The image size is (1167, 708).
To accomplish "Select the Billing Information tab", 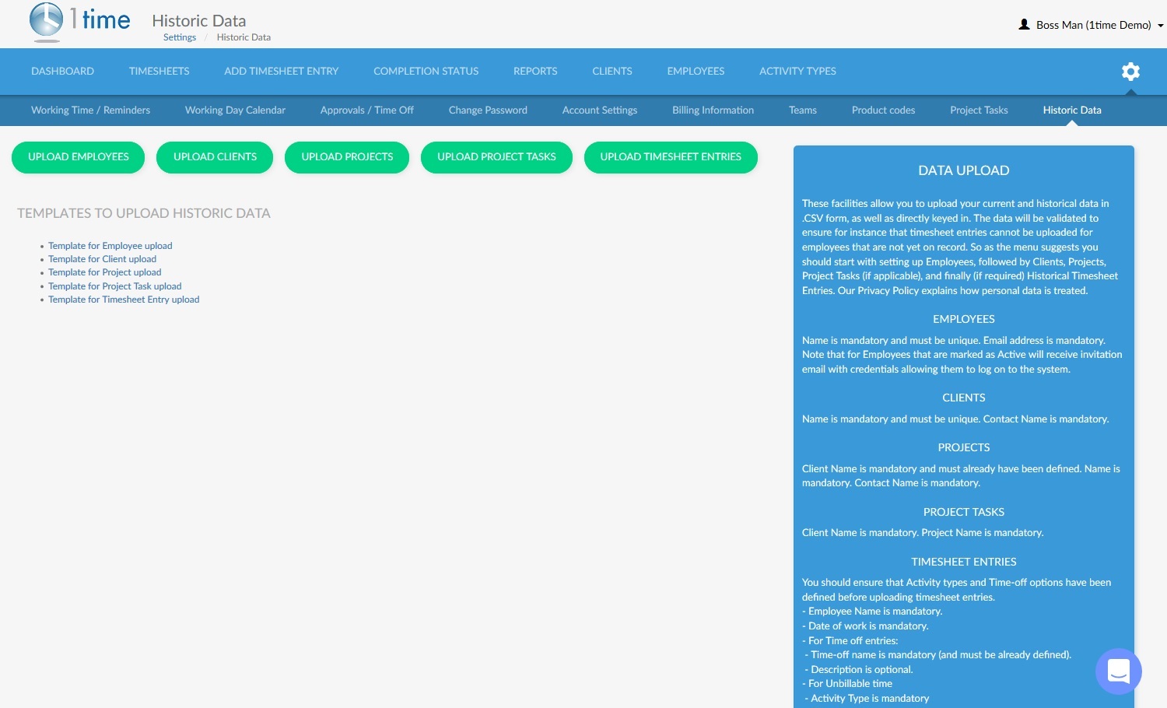I will point(713,110).
